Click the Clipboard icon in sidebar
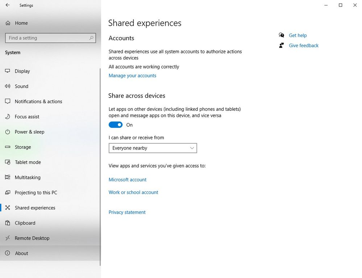Image resolution: width=362 pixels, height=278 pixels. (x=8, y=223)
